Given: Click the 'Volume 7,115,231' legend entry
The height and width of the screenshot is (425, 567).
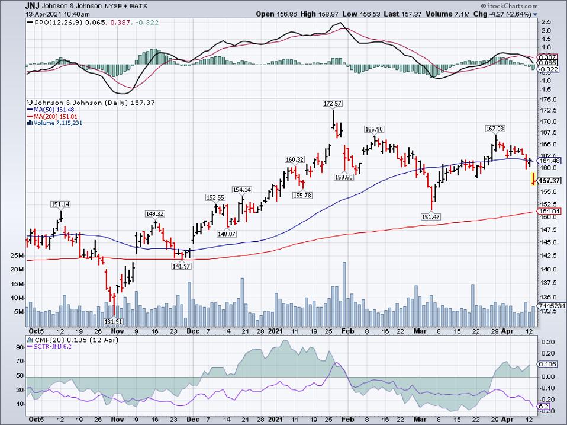Looking at the screenshot, I should (58, 123).
